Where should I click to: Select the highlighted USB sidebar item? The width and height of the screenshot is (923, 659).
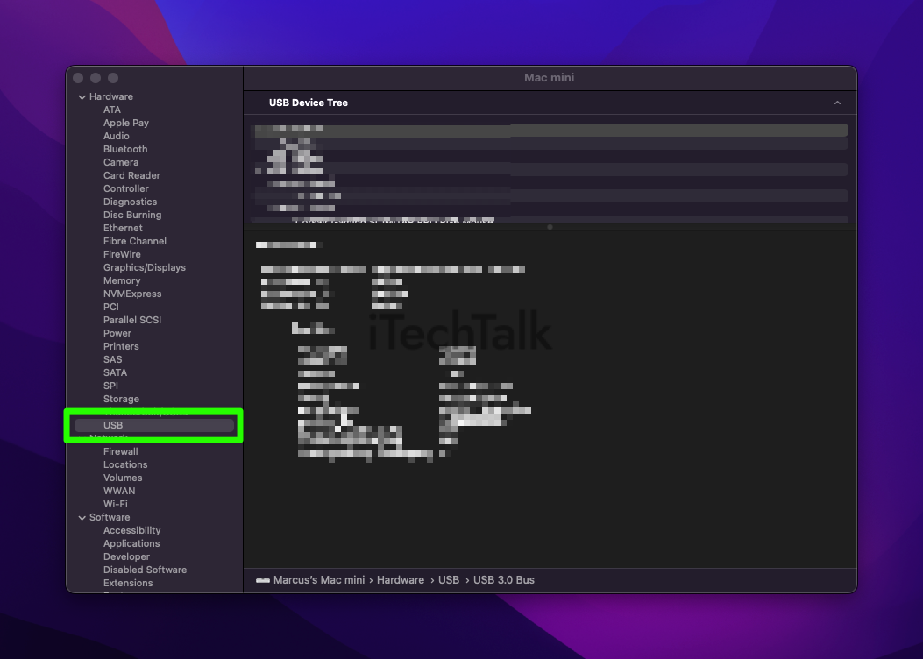[x=154, y=425]
